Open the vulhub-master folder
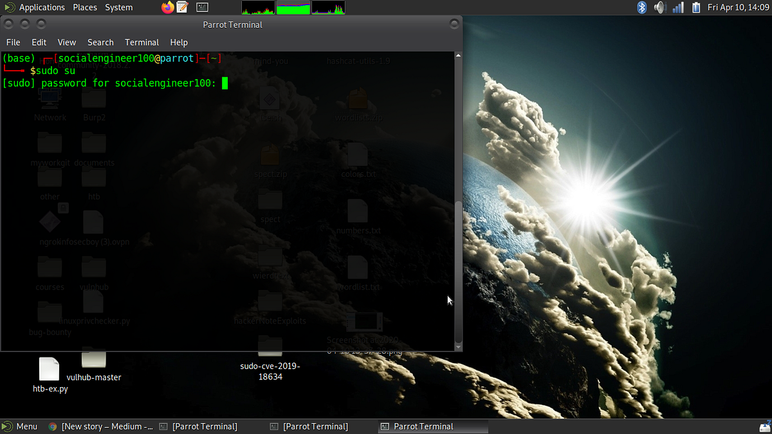The height and width of the screenshot is (434, 772). tap(93, 360)
